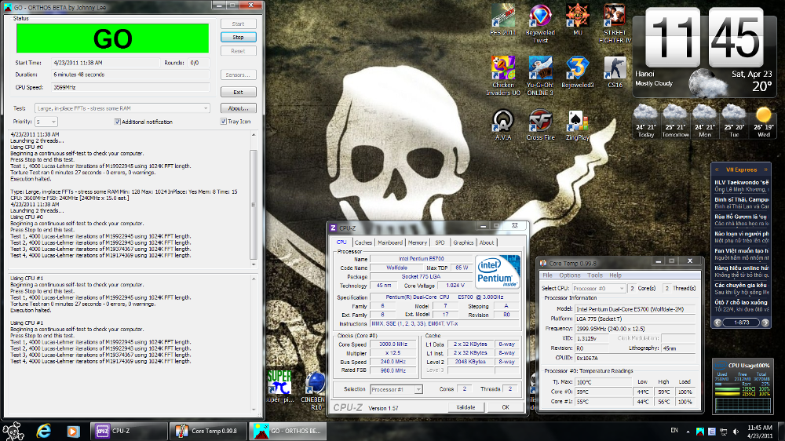The height and width of the screenshot is (441, 785).
Task: Click the green GO status indicator
Action: click(112, 38)
